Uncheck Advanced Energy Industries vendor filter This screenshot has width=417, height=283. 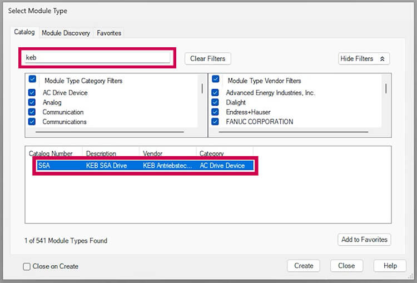click(215, 92)
